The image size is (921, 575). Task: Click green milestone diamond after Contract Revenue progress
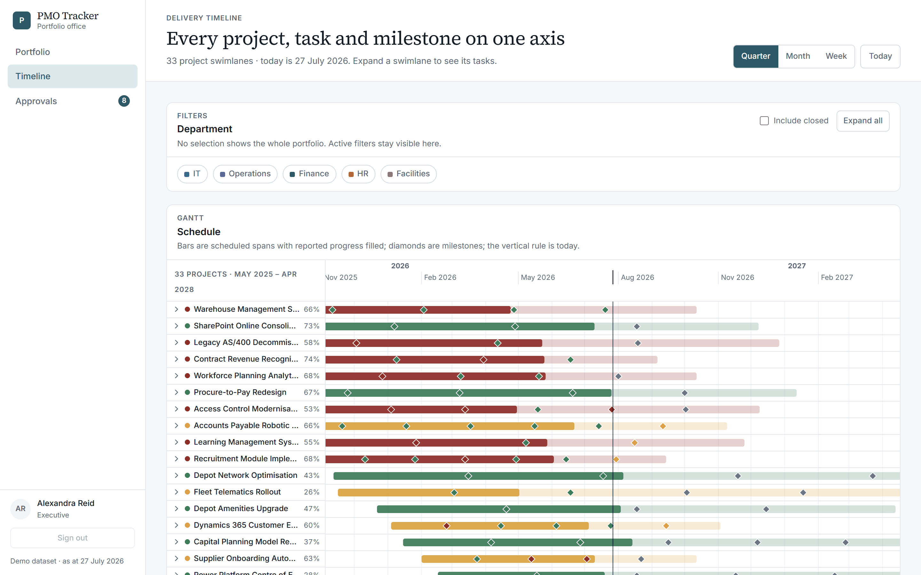point(571,360)
